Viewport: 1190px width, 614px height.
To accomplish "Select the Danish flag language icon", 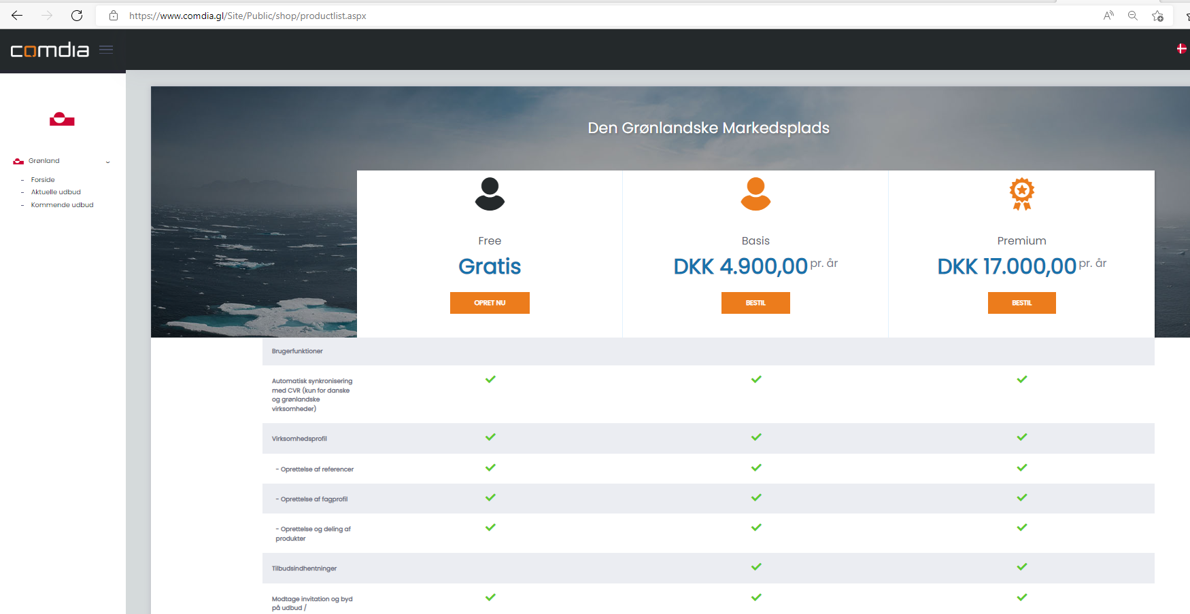I will tap(1182, 49).
